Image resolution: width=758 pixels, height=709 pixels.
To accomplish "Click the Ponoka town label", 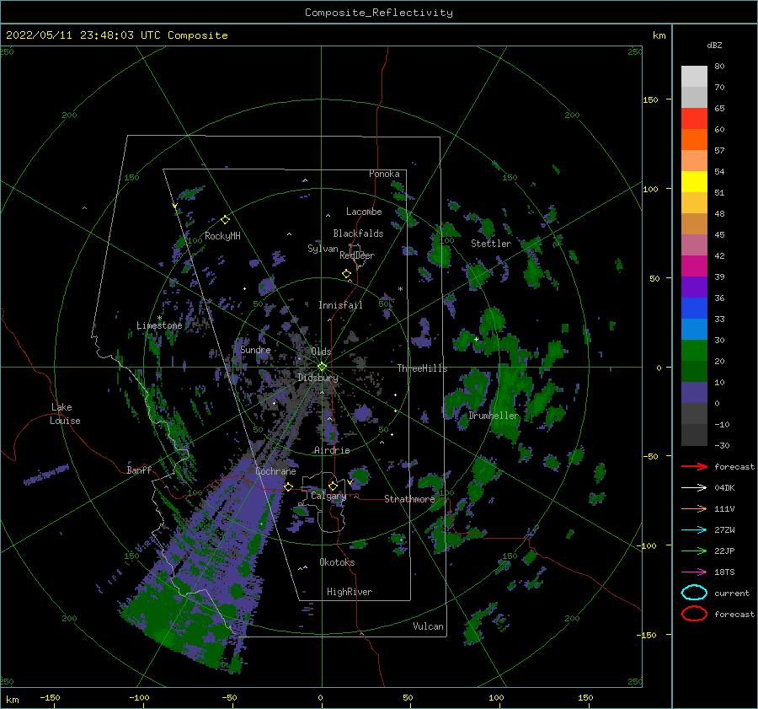I will (384, 174).
